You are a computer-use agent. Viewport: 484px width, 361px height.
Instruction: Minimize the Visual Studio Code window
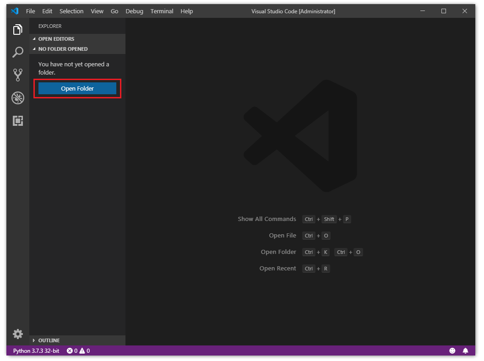(x=423, y=11)
